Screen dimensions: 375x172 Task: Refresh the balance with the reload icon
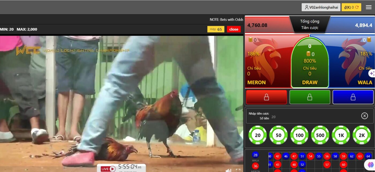[357, 7]
